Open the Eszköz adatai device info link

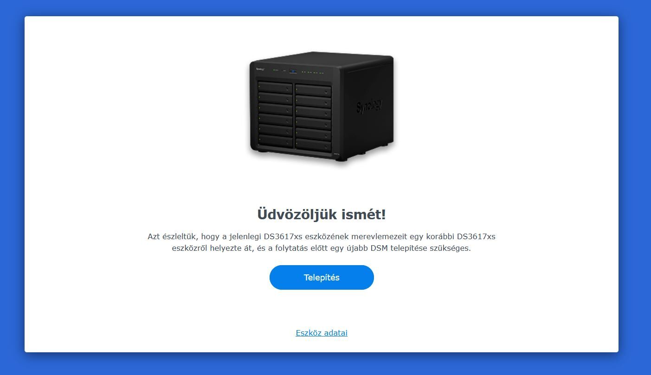[322, 333]
